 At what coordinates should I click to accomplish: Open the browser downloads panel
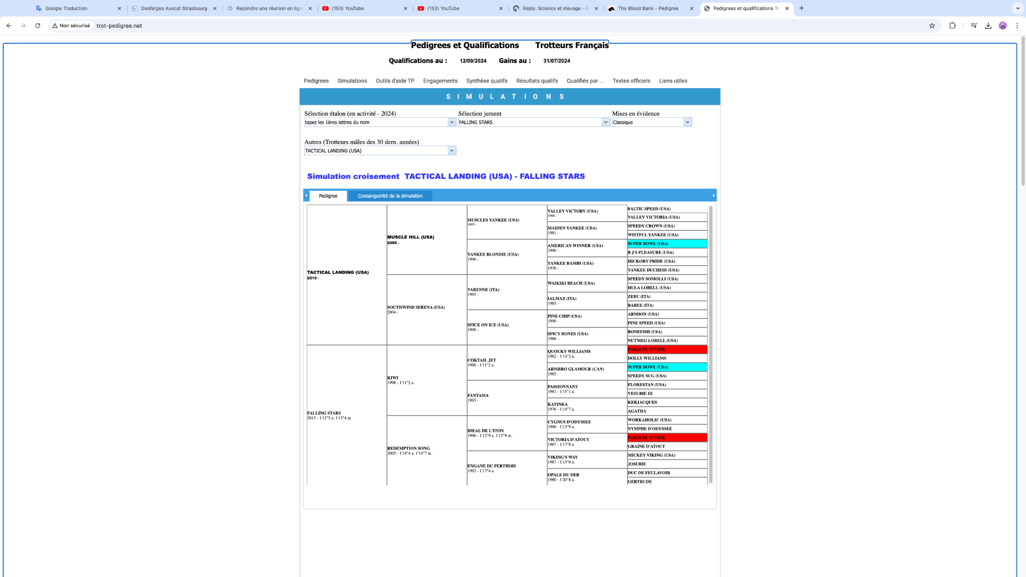click(988, 26)
